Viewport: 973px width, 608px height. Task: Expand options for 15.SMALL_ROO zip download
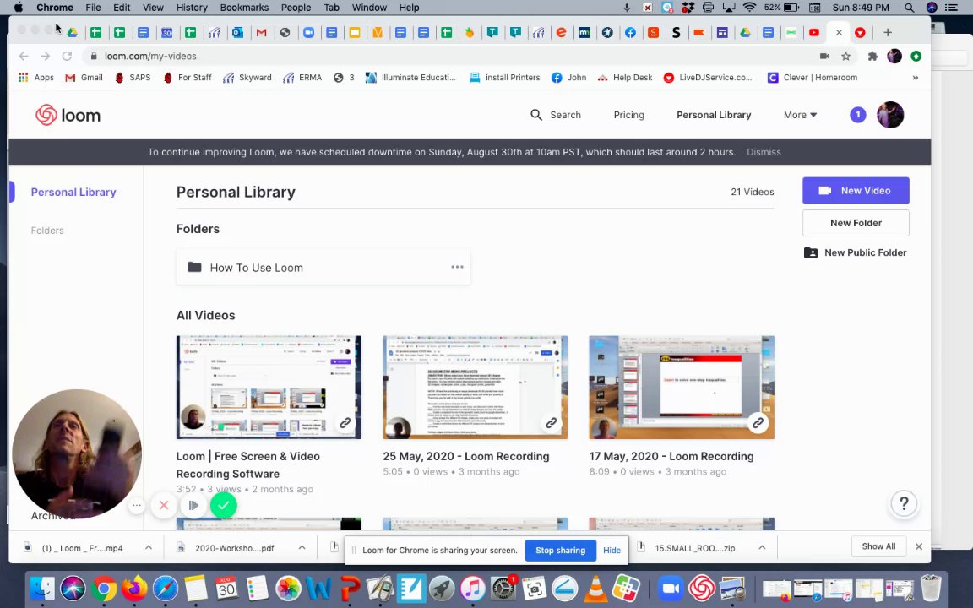(762, 547)
